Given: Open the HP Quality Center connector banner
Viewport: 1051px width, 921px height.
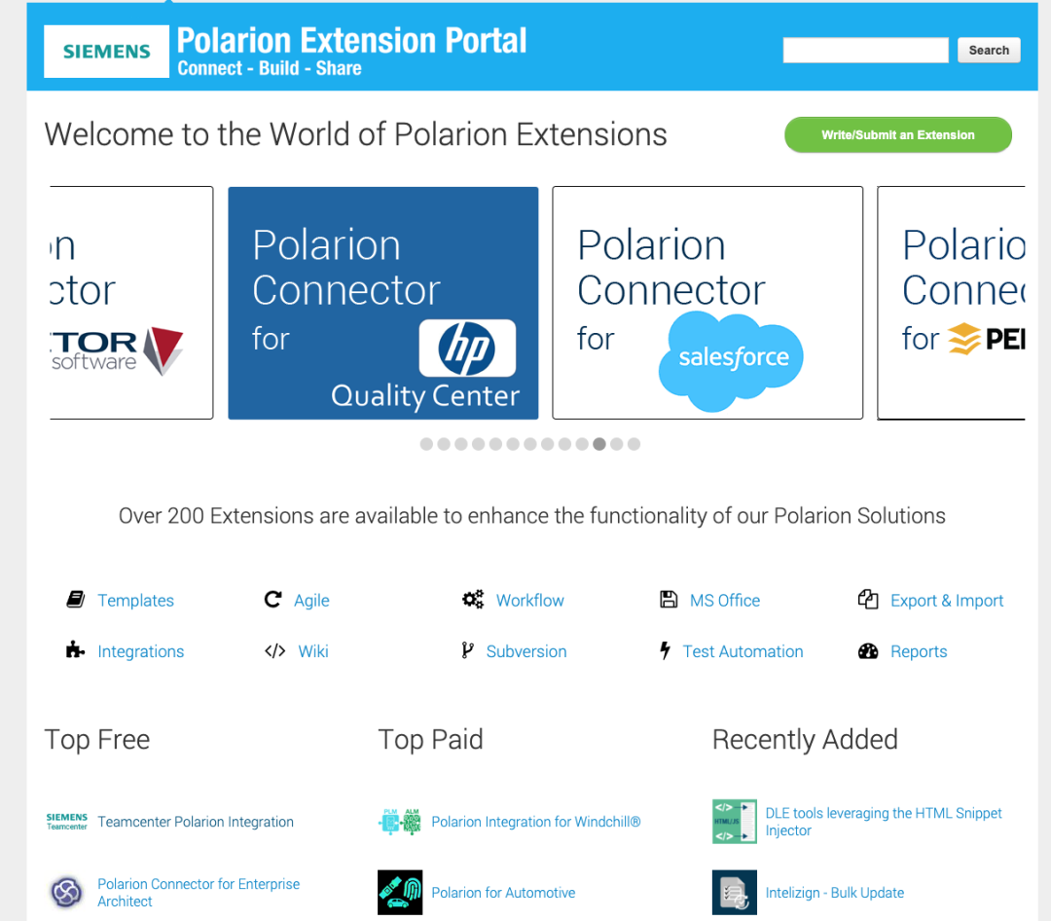Looking at the screenshot, I should coord(382,303).
